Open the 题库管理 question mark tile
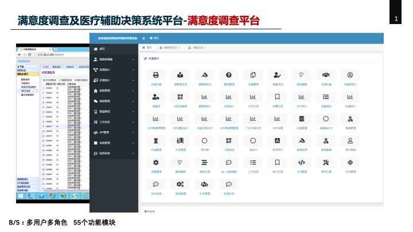This screenshot has height=232, width=413. 229,75
